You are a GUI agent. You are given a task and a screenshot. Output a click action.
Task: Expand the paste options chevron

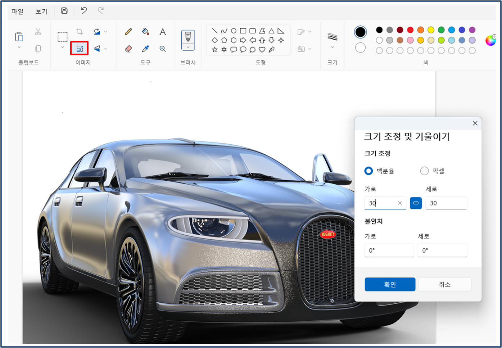tap(19, 47)
